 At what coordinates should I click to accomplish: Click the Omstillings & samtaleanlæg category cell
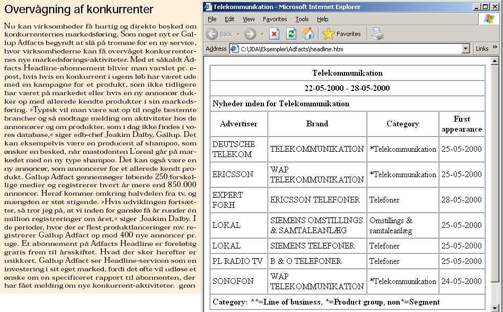point(403,225)
